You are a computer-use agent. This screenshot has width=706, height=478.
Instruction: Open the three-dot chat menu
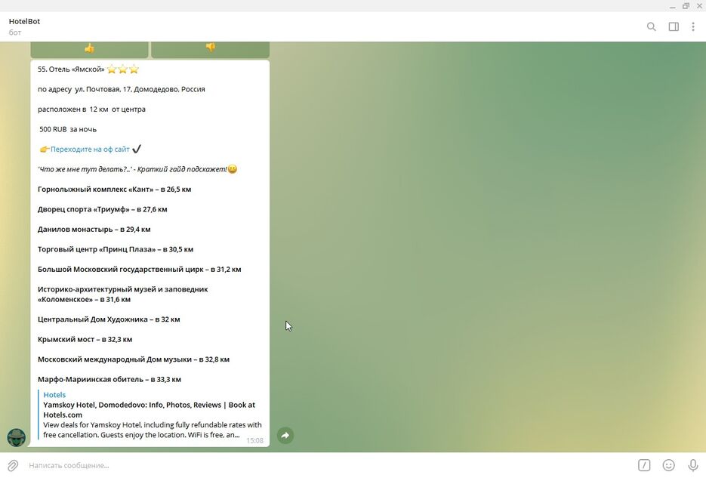click(x=693, y=27)
